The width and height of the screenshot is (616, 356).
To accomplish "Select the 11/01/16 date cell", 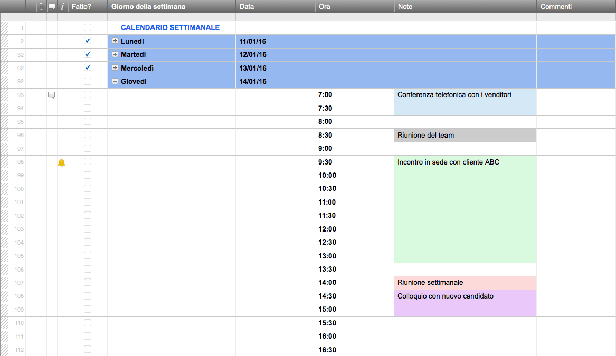I will coord(276,41).
